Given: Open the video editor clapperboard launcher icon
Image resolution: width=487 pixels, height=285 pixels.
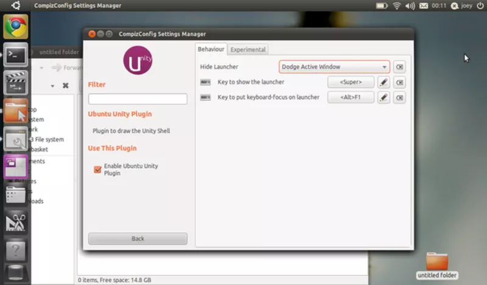Looking at the screenshot, I should (16, 83).
